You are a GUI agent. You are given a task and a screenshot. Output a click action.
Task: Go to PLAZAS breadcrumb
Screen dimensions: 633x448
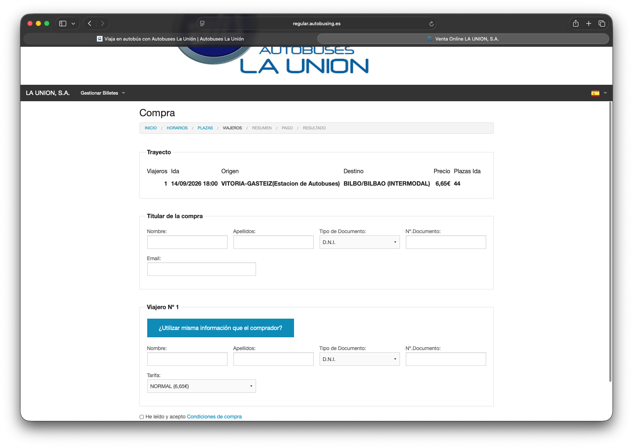coord(205,128)
